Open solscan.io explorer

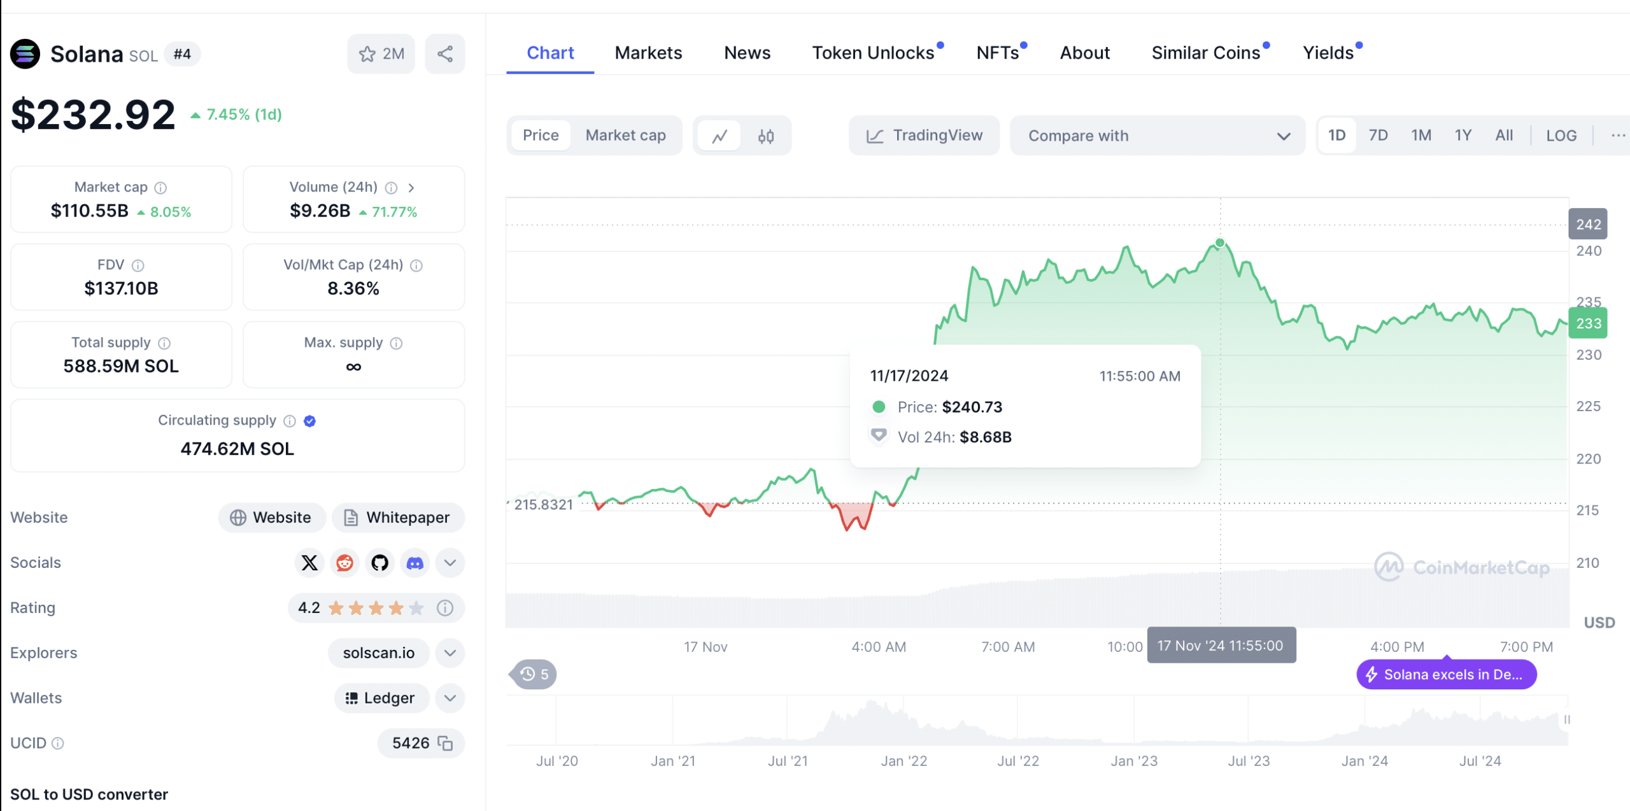(x=379, y=653)
